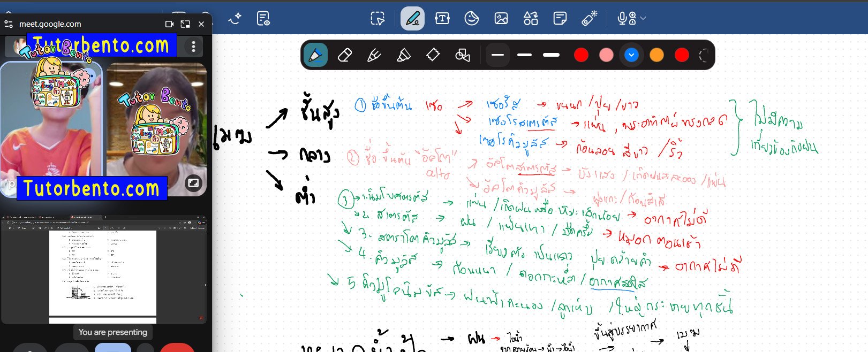Open the custom color wheel picker
The height and width of the screenshot is (352, 868).
tap(705, 55)
